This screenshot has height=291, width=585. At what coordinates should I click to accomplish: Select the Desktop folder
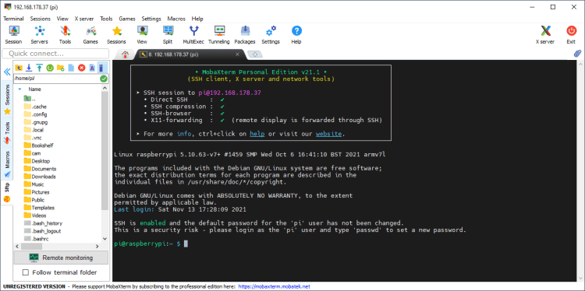coord(37,161)
